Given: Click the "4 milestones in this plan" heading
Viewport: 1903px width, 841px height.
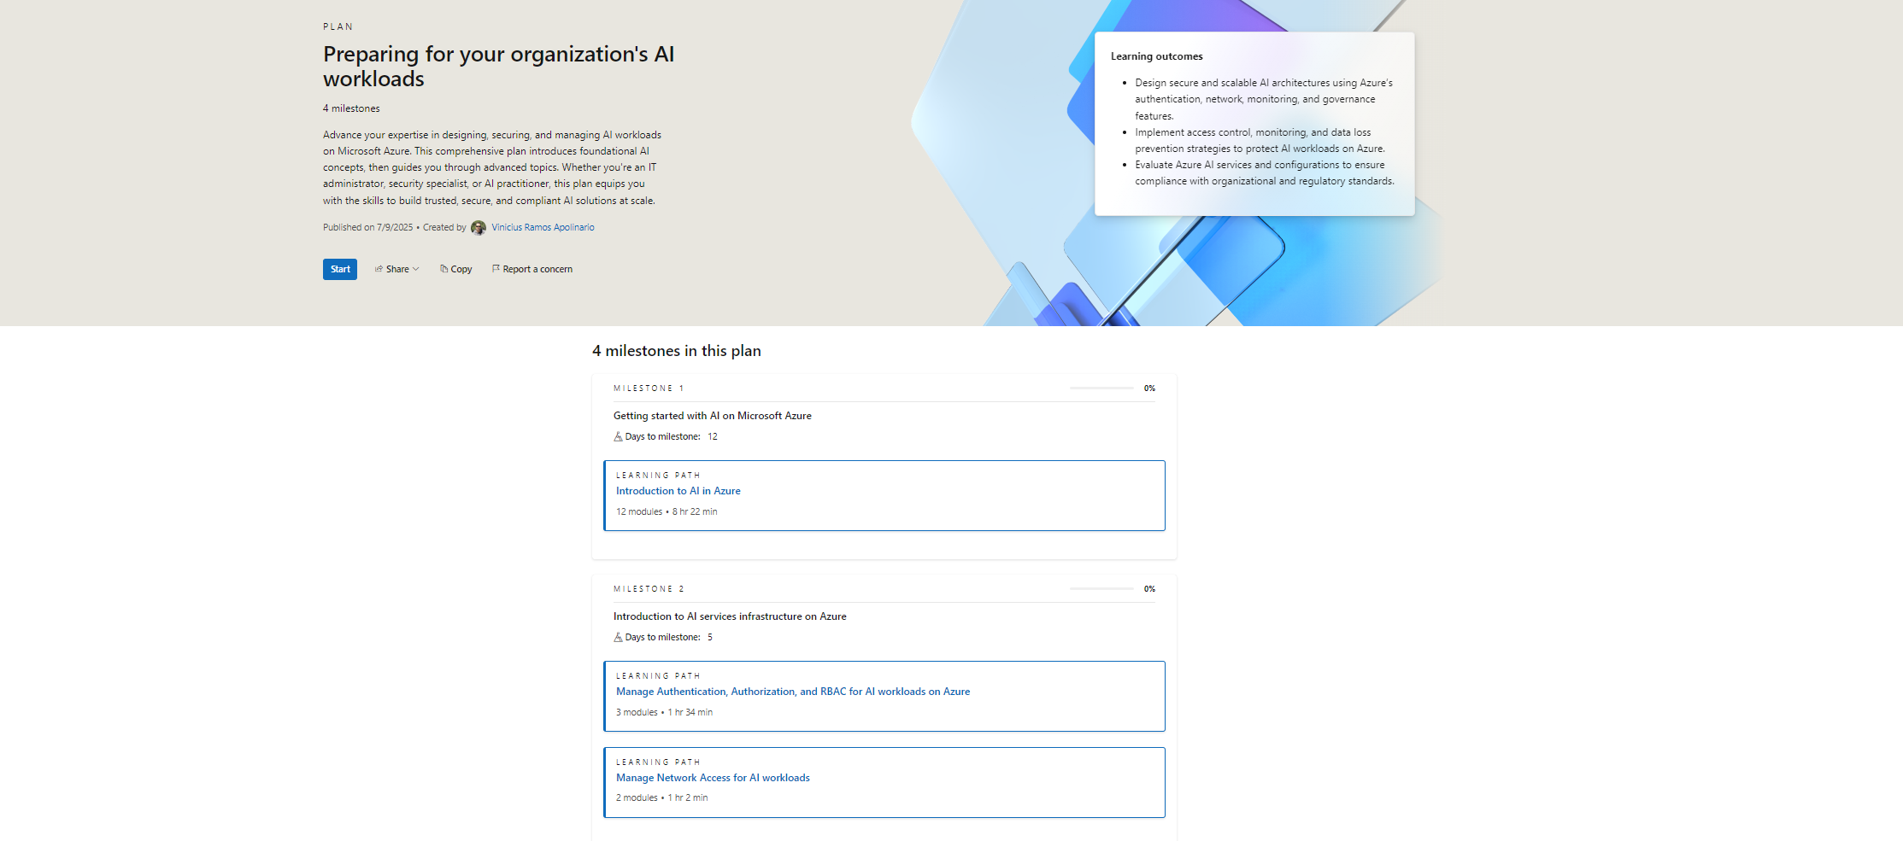Looking at the screenshot, I should coord(677,351).
